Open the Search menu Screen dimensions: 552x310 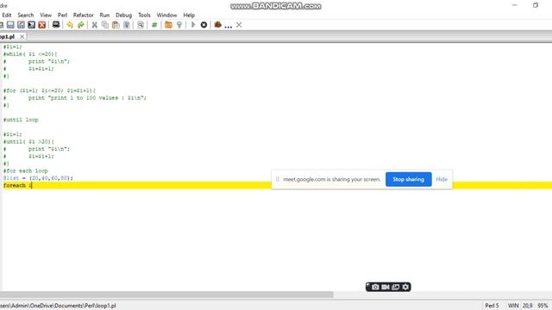(26, 15)
